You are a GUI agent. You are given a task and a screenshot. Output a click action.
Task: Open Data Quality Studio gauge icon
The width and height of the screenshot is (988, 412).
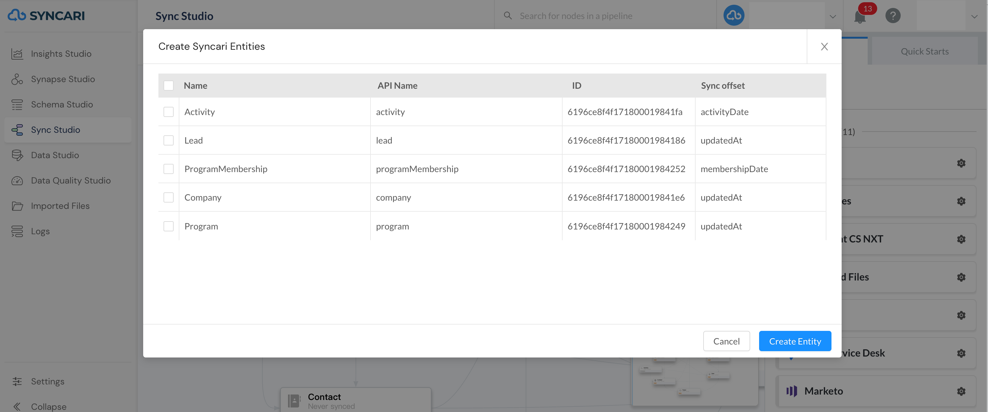tap(17, 181)
